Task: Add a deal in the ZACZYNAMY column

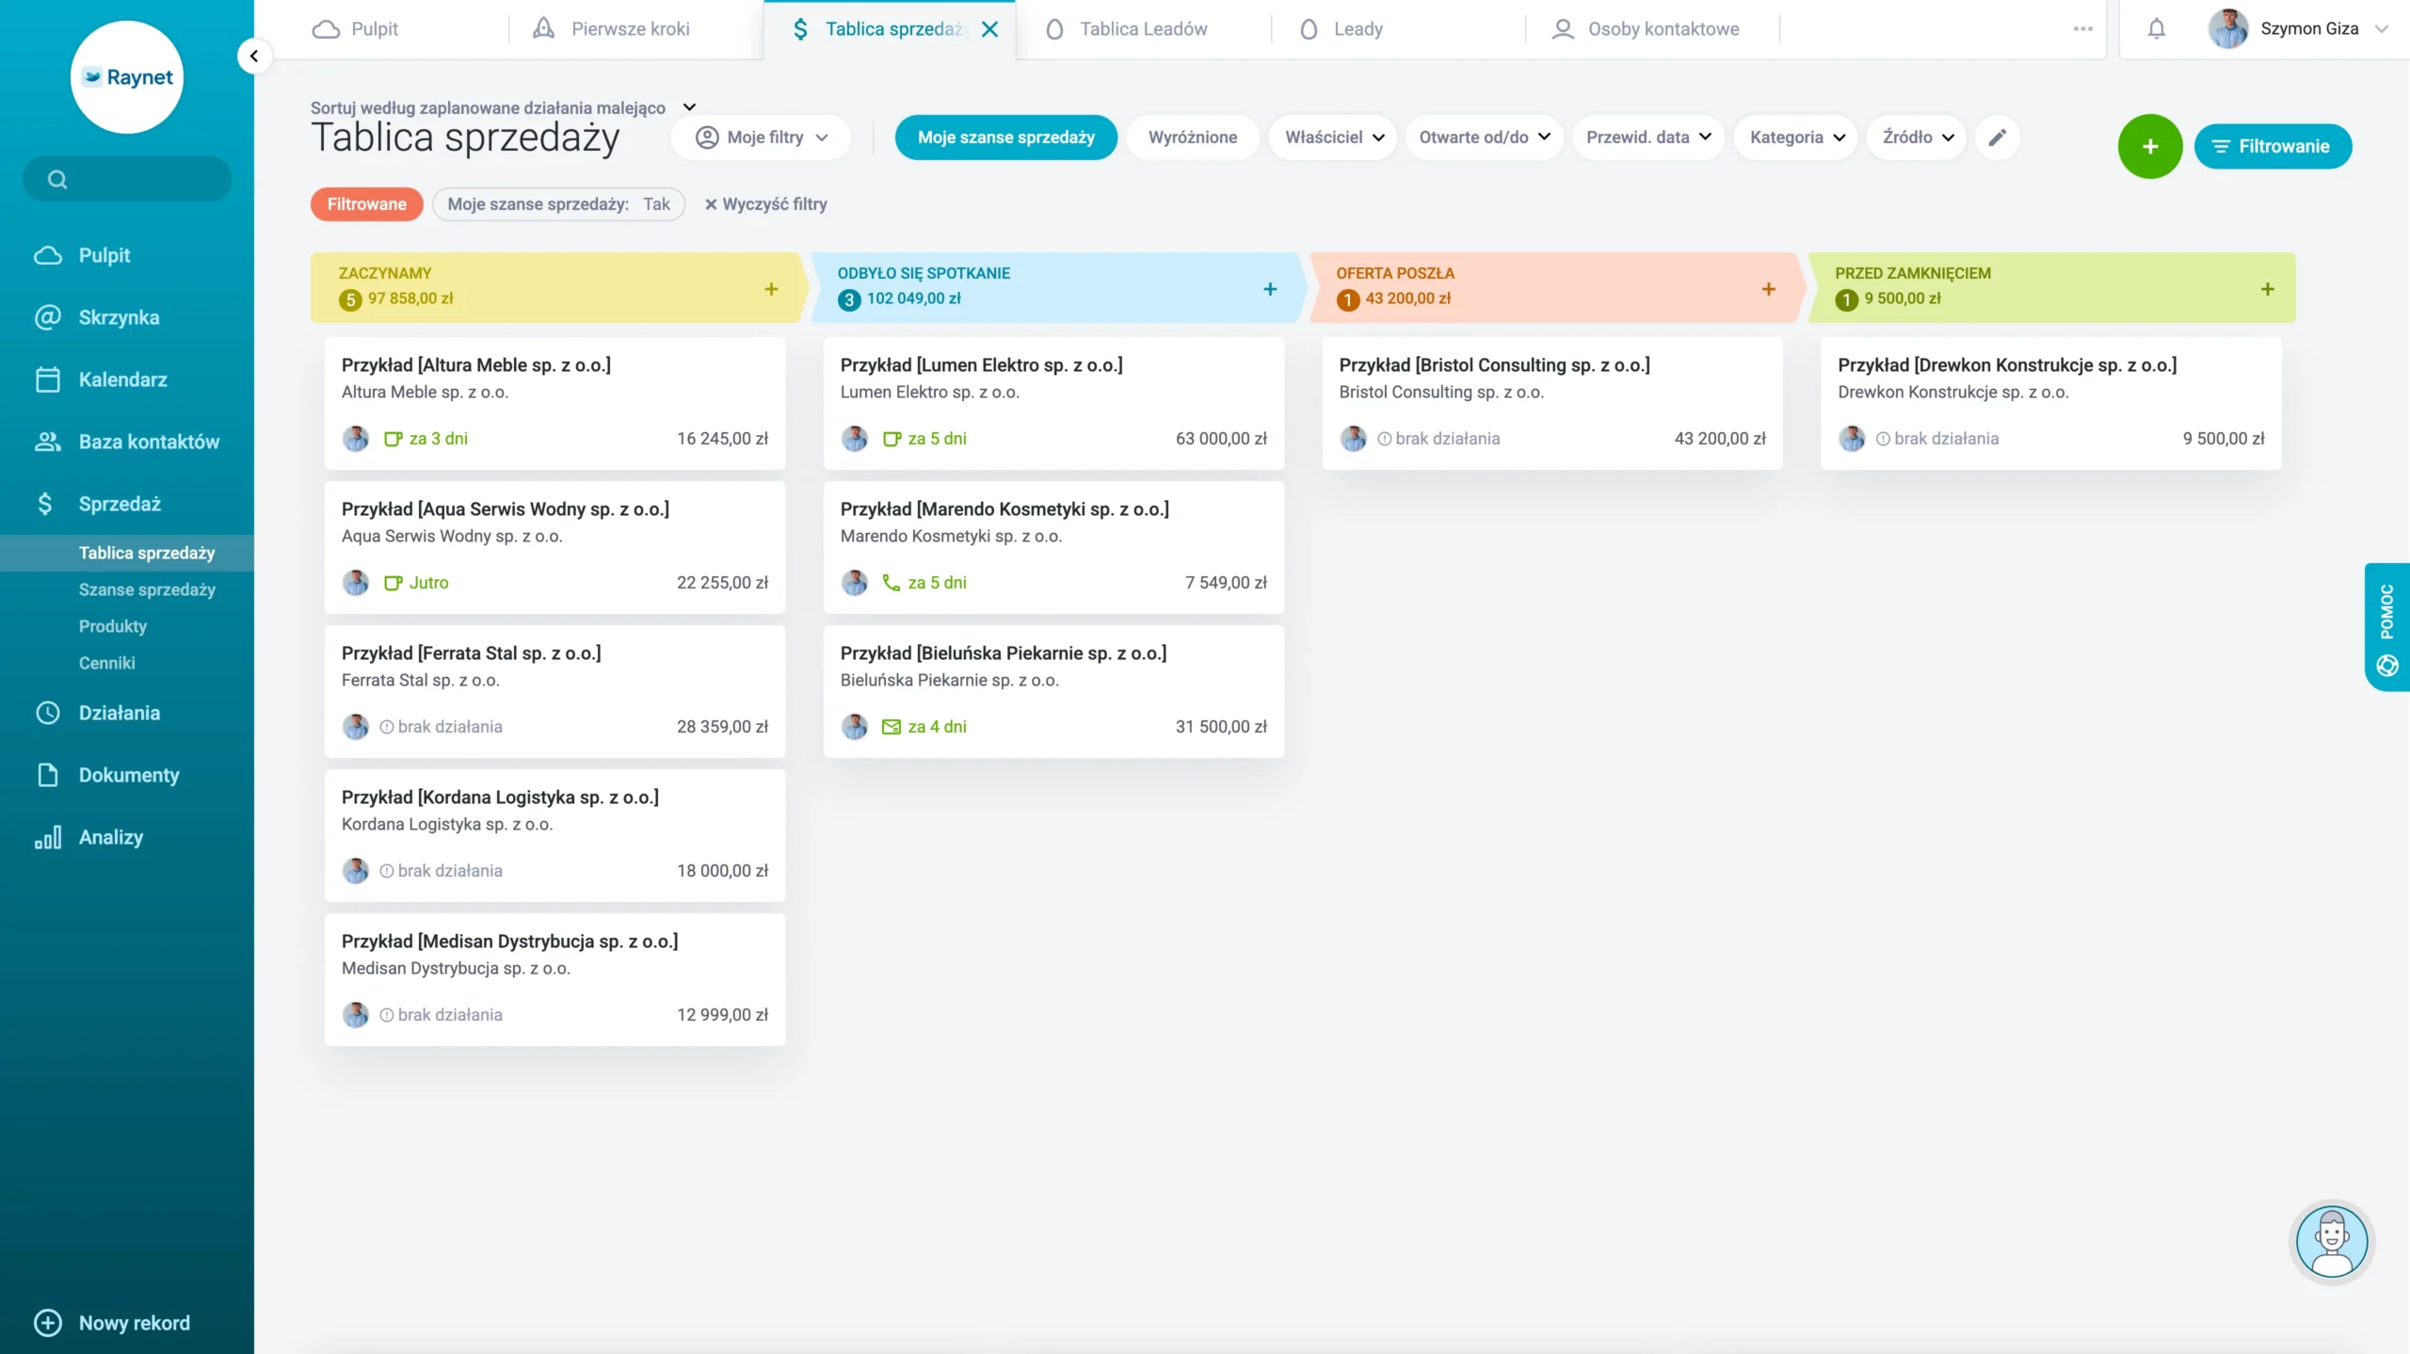Action: click(x=771, y=289)
